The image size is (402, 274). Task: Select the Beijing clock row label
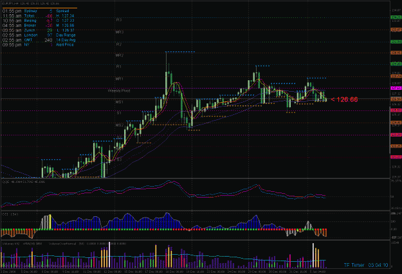pos(30,21)
